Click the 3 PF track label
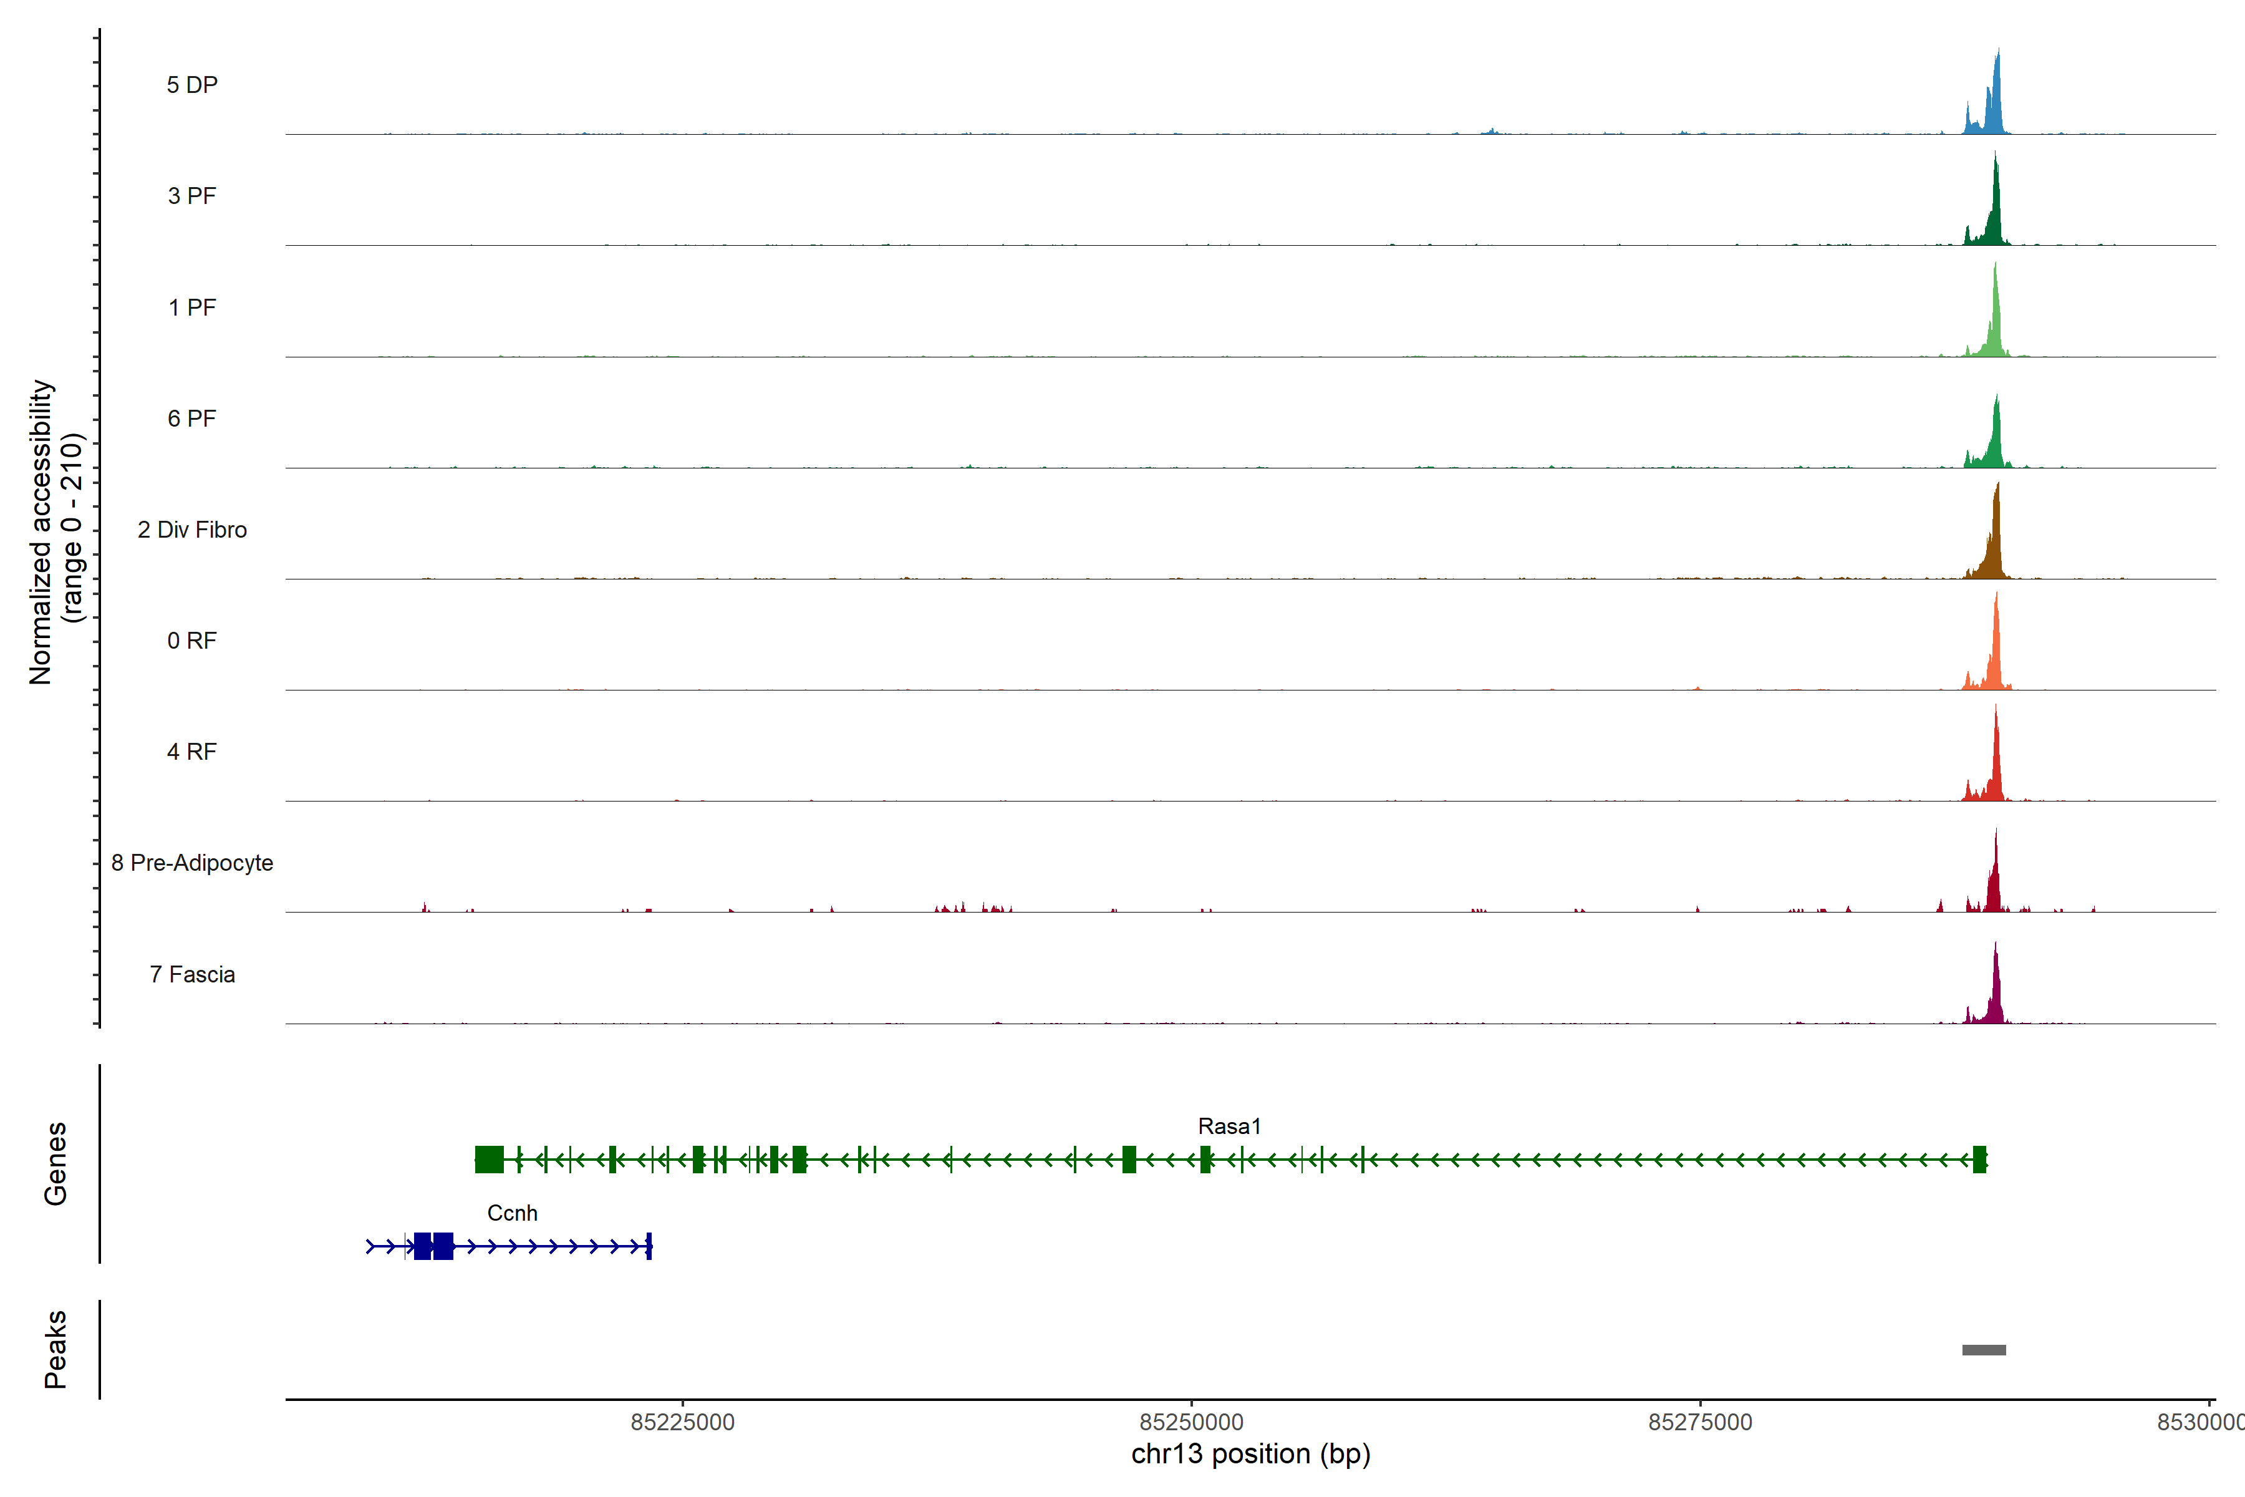2245x1497 pixels. pos(192,196)
